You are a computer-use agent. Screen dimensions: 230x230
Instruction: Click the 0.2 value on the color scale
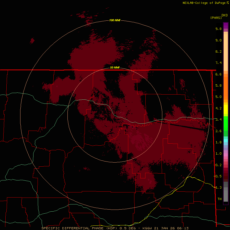point(218,165)
